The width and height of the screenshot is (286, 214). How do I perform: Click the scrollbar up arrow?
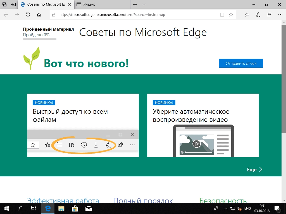click(284, 23)
